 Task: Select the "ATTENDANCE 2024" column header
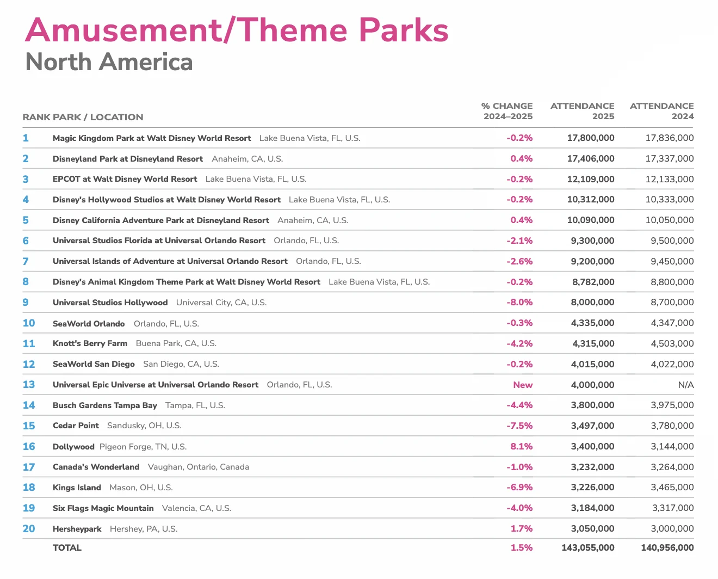pos(662,111)
